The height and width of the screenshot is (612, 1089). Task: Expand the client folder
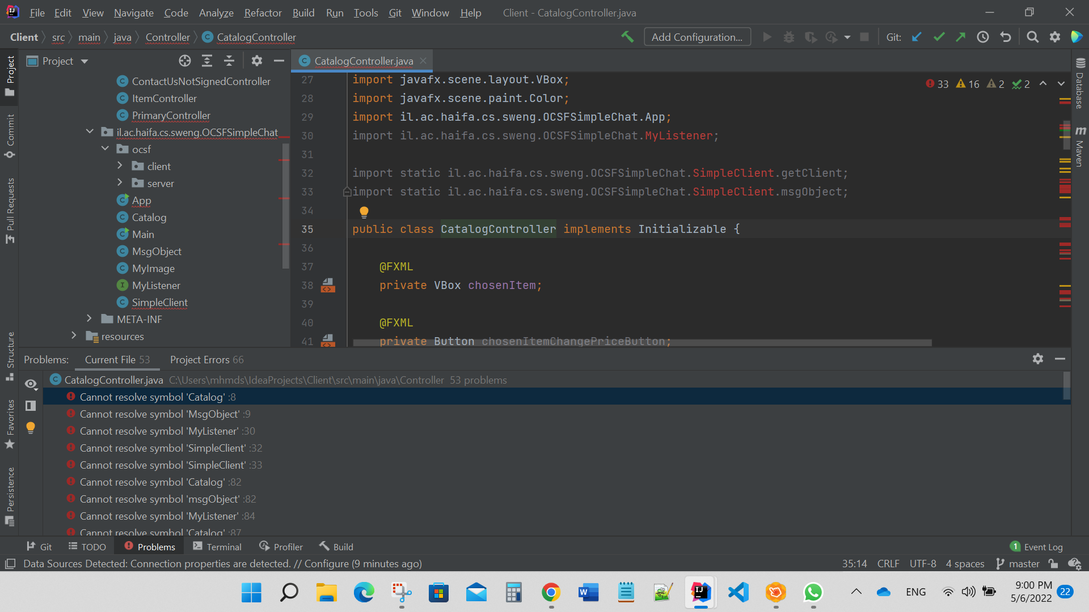point(120,165)
